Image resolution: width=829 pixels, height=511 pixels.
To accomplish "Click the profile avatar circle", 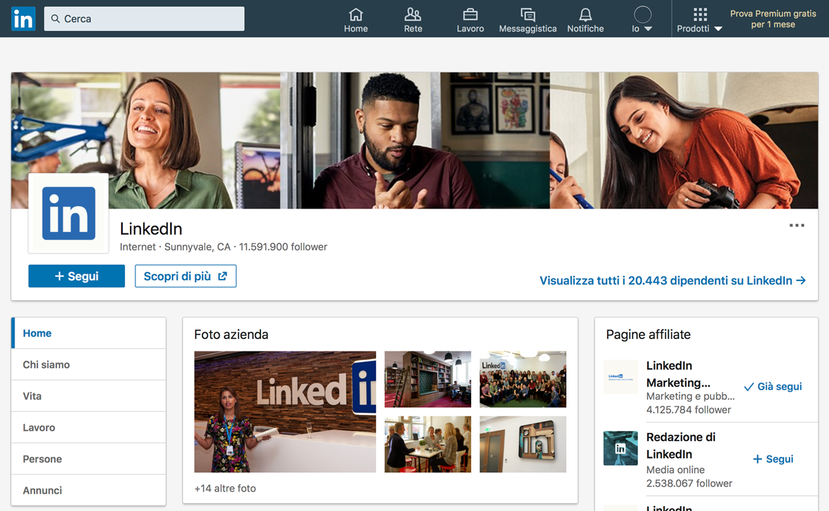I will coord(642,15).
